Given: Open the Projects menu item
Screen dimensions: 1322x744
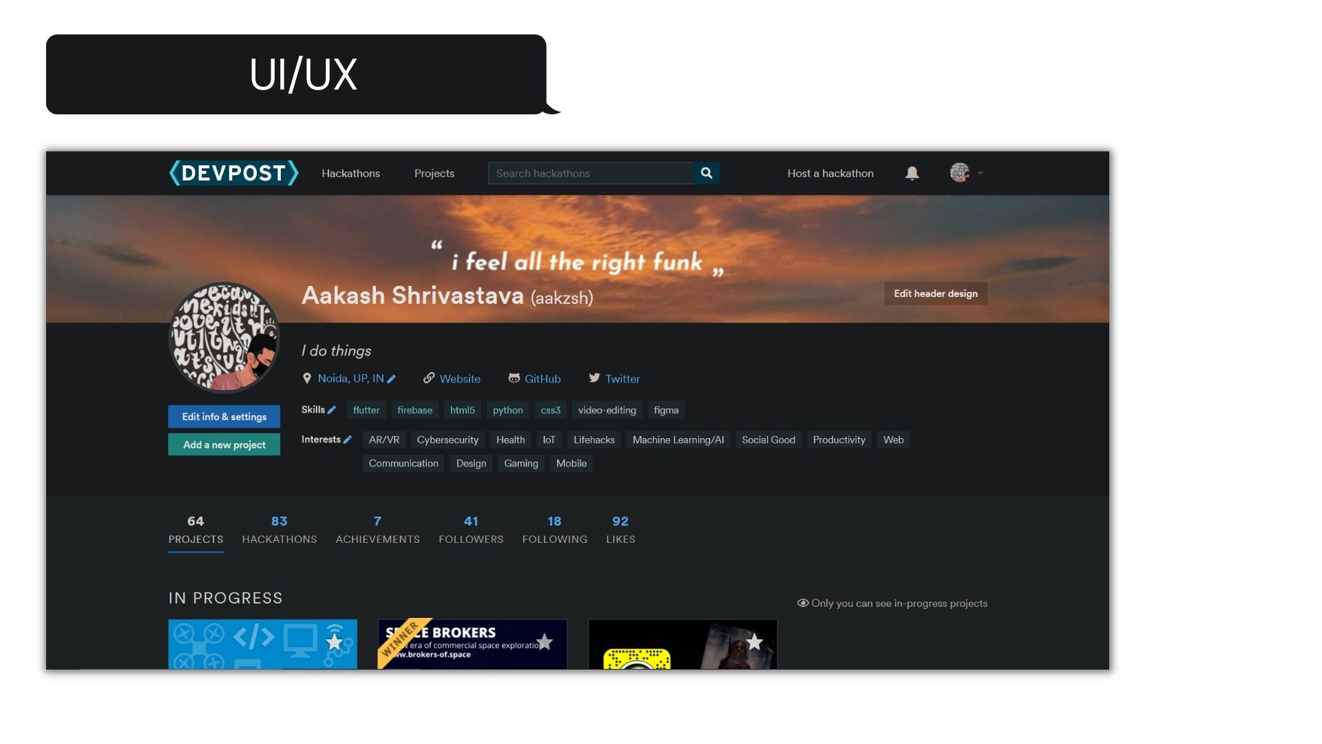Looking at the screenshot, I should 434,174.
